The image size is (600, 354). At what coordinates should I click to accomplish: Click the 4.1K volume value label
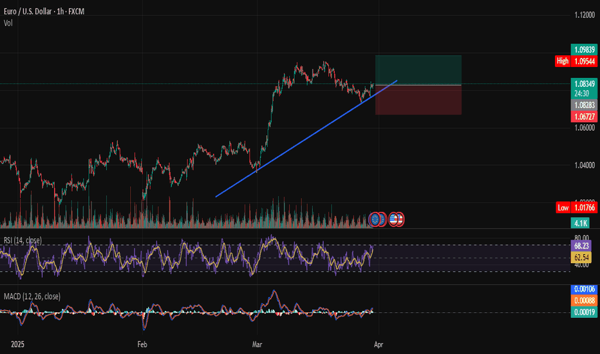pyautogui.click(x=581, y=223)
